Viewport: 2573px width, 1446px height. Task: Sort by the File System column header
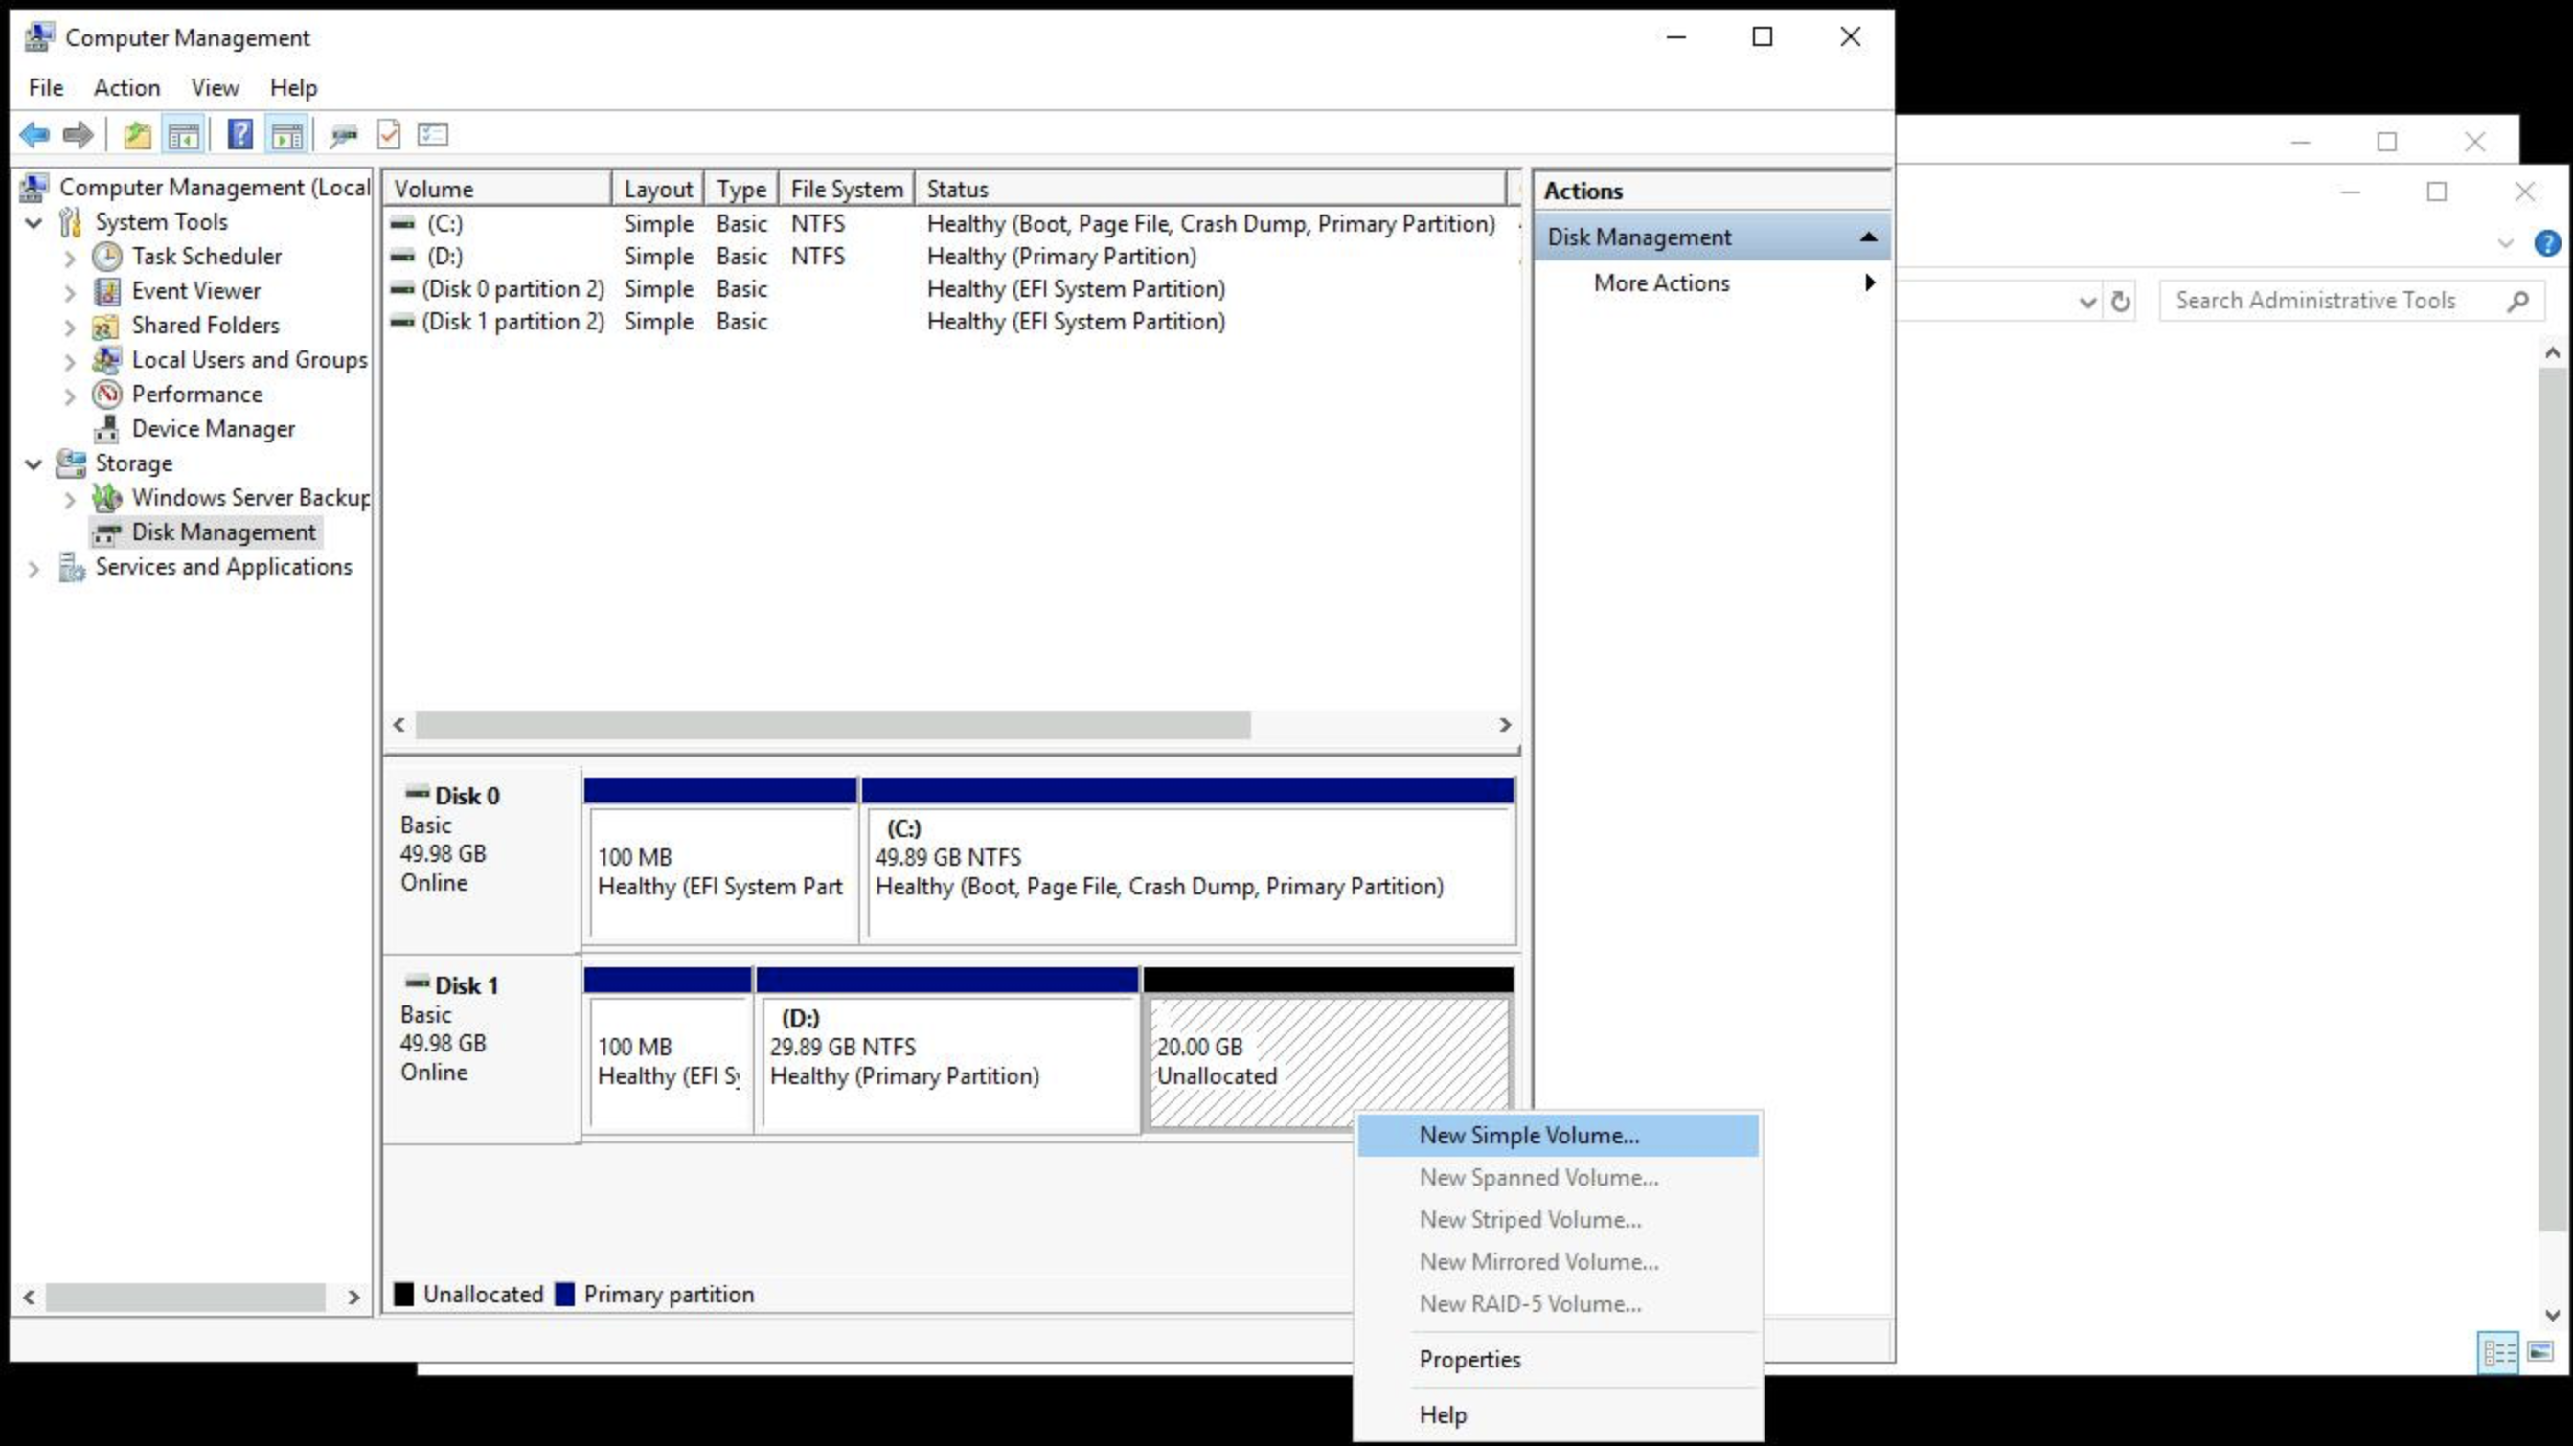coord(846,189)
